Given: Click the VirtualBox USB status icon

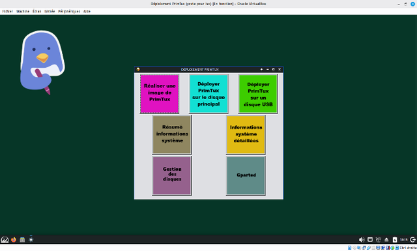Looking at the screenshot, I should pyautogui.click(x=369, y=248).
